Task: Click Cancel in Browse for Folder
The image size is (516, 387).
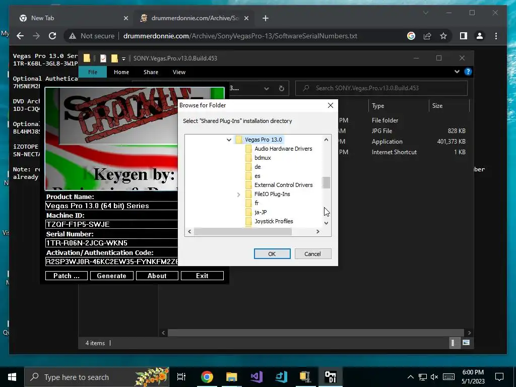Action: coord(312,254)
